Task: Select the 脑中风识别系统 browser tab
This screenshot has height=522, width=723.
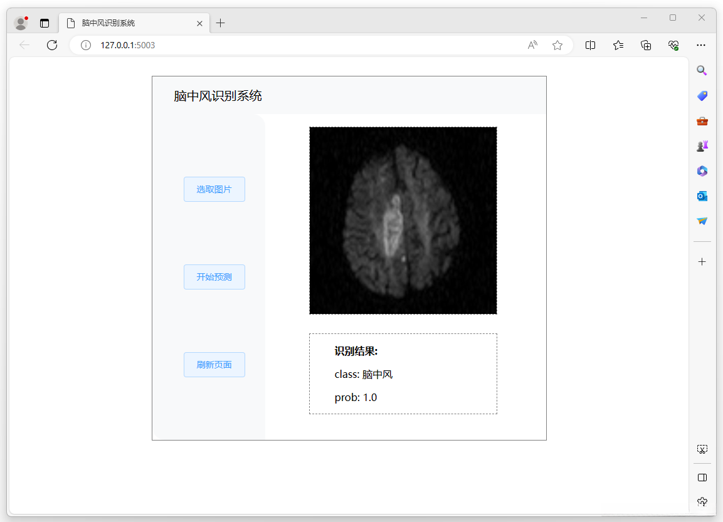Action: [x=135, y=23]
